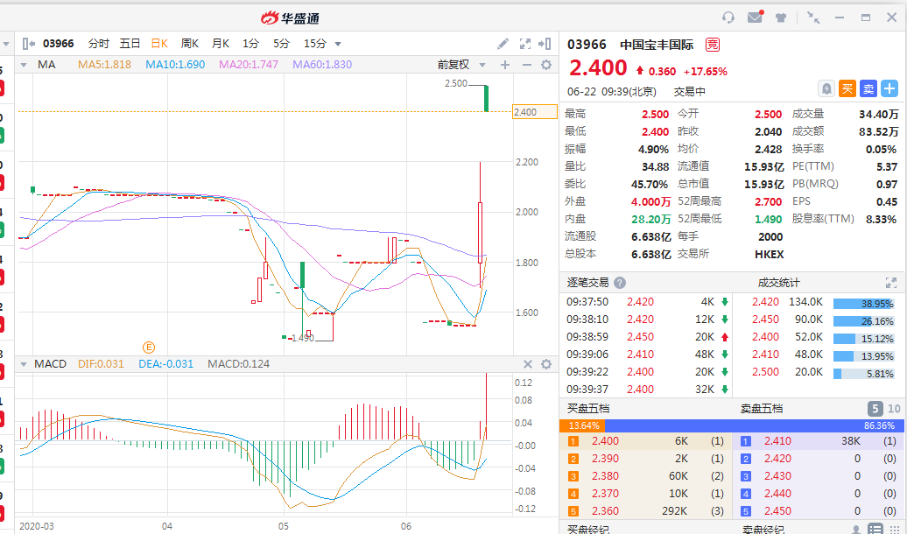Open MA indicator settings gear
Screen dimensions: 907x534
tap(546, 65)
